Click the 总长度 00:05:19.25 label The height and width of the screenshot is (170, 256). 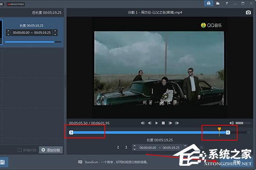(x=46, y=13)
